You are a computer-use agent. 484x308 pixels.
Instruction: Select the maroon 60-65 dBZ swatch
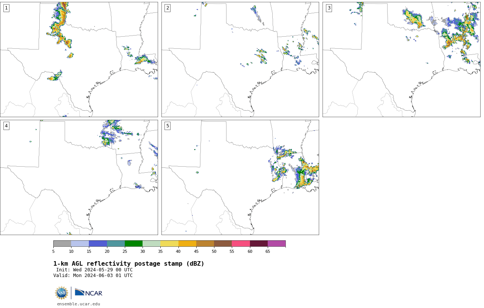259,243
